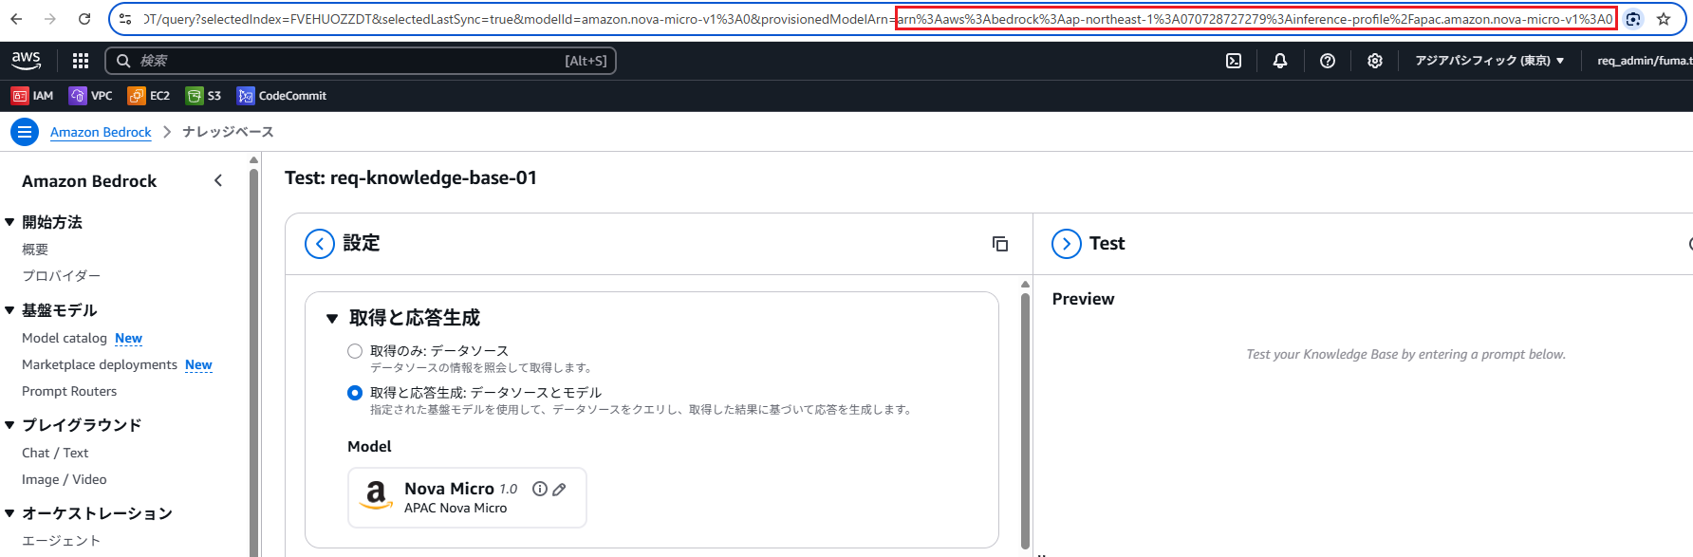1693x557 pixels.
Task: Launch CloudShell from the top bar
Action: coord(1234,61)
